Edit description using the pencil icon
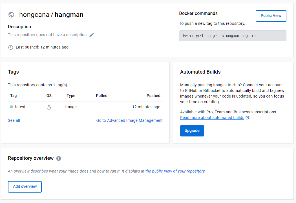This screenshot has height=203, width=296. click(92, 35)
